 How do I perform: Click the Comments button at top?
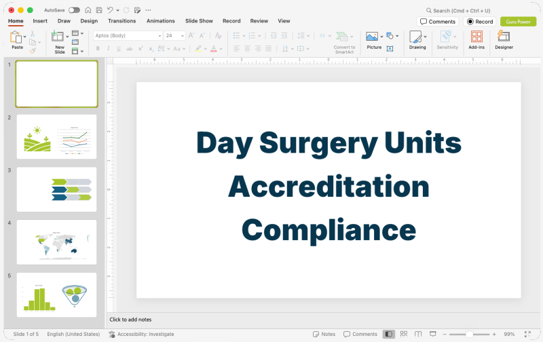438,22
